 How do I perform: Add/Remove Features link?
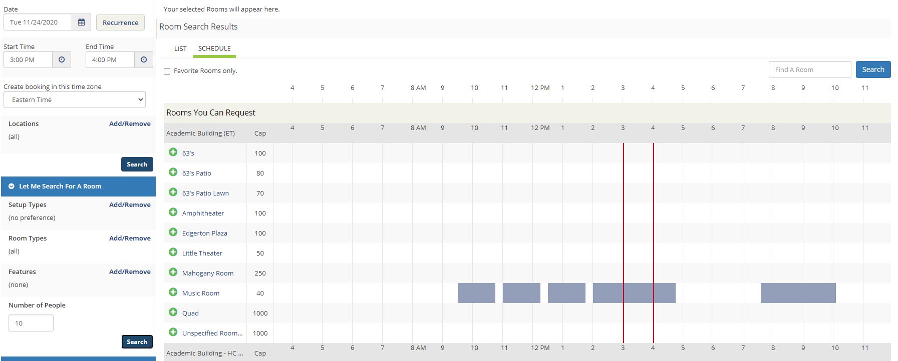[130, 271]
